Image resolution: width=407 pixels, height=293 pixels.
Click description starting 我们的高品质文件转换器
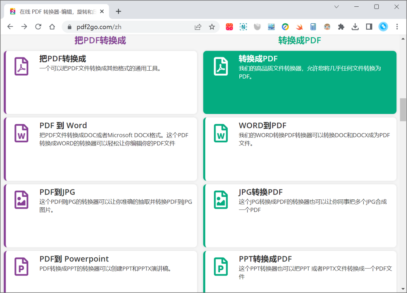point(310,72)
